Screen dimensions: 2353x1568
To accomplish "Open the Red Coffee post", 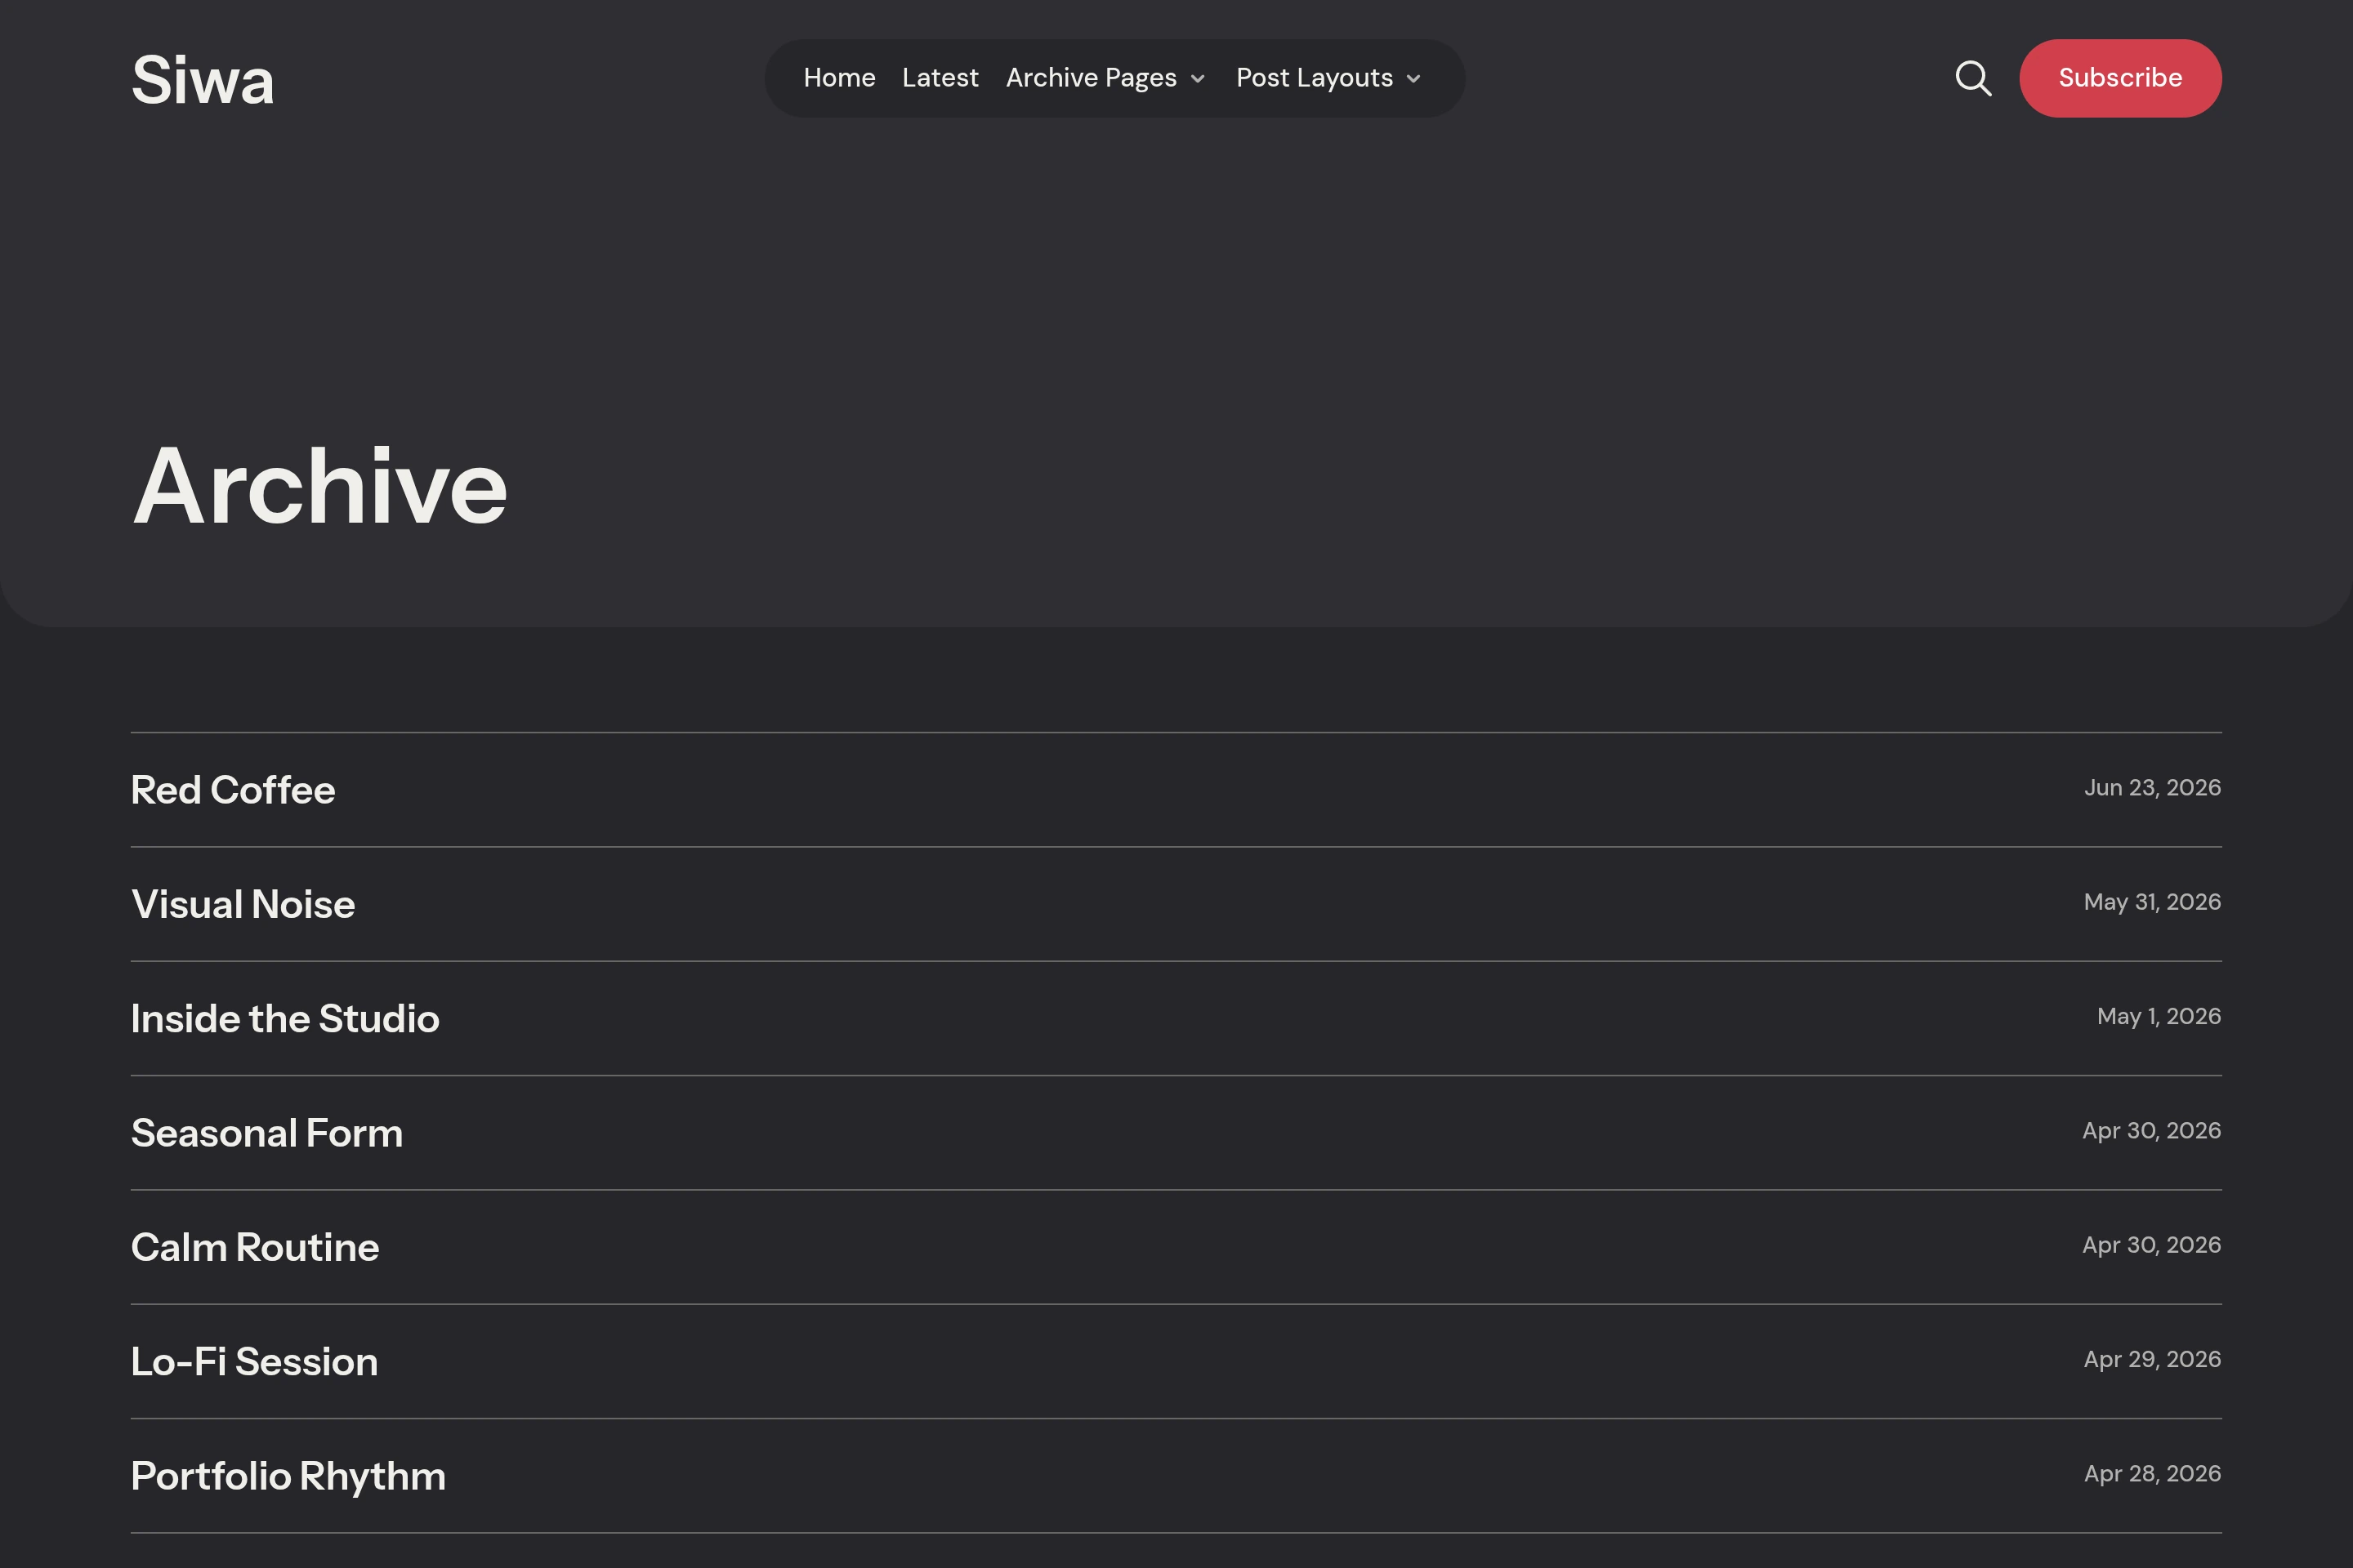I will 233,790.
